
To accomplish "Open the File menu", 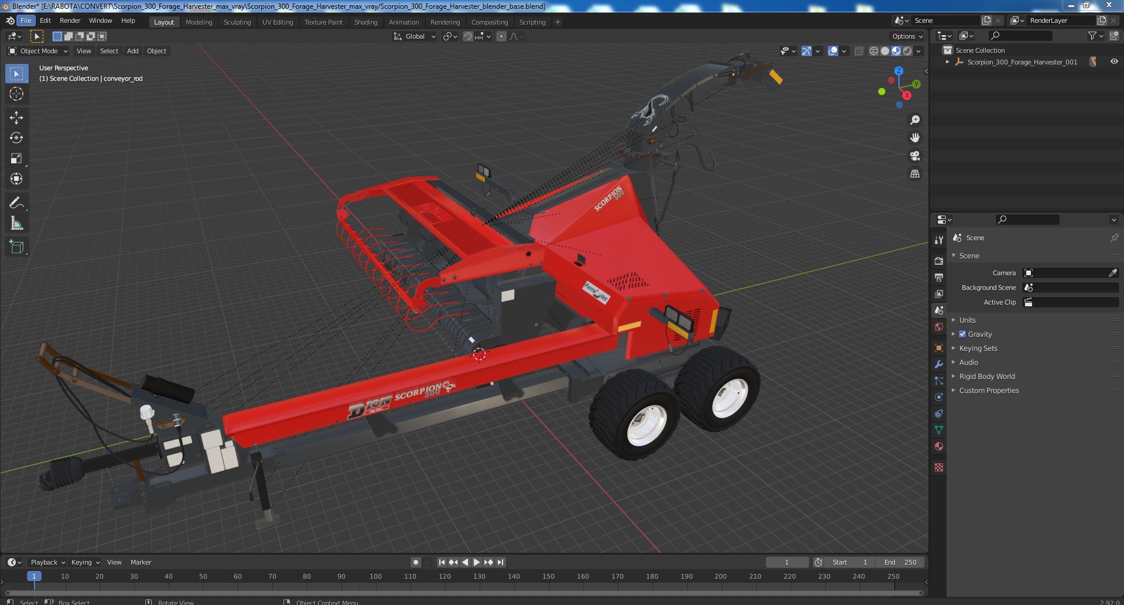I will 26,20.
